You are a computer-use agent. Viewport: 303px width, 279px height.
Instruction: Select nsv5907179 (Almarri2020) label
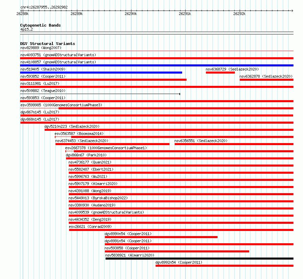[93, 184]
